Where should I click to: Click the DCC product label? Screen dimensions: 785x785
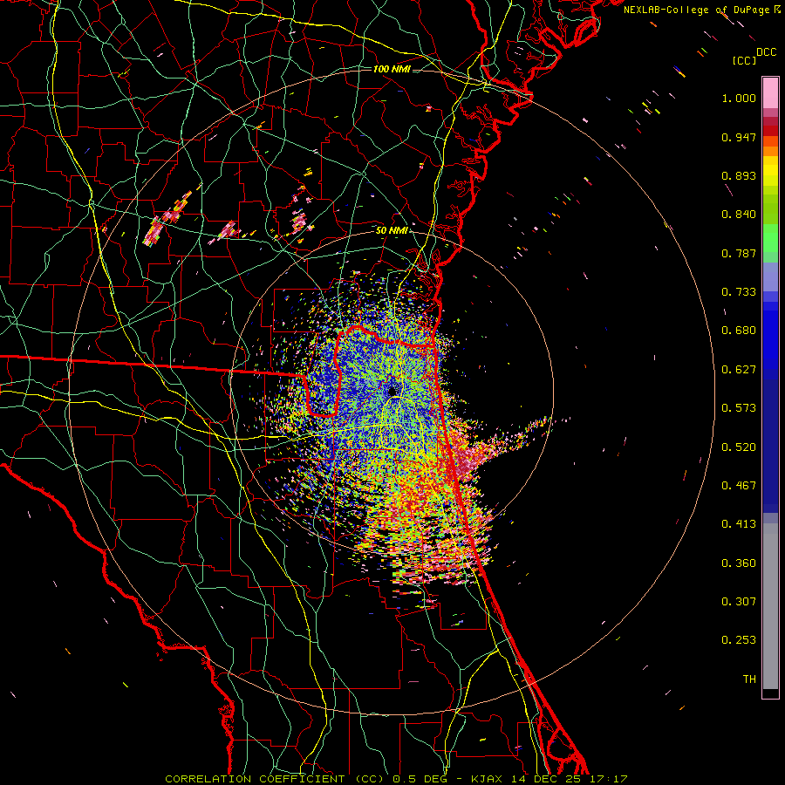click(767, 52)
